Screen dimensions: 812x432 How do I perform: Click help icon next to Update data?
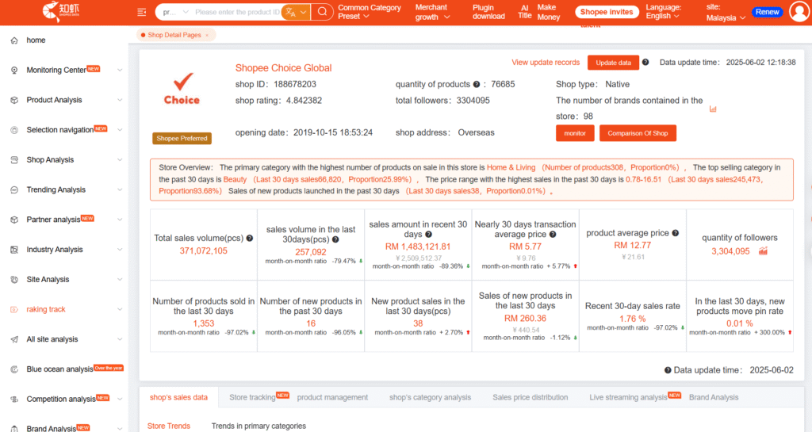[x=645, y=62]
